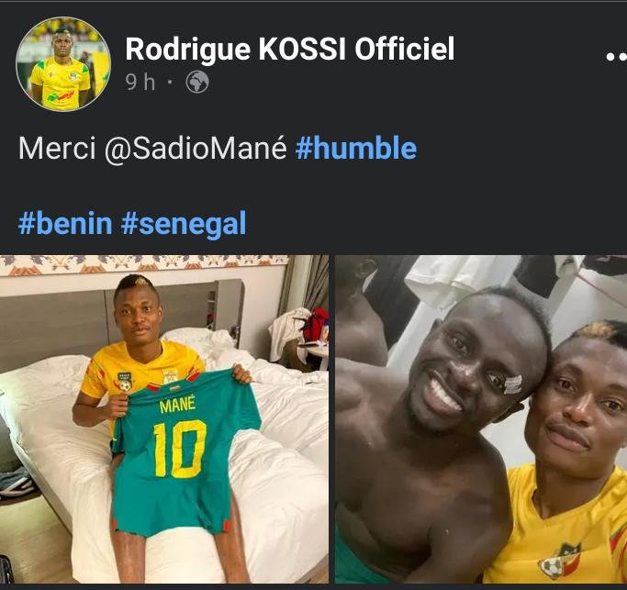Screen dimensions: 627x590
Task: Select the #senegal hashtag
Action: [184, 223]
